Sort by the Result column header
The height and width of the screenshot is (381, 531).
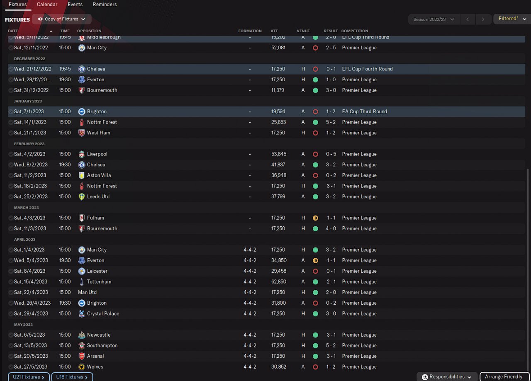click(331, 31)
